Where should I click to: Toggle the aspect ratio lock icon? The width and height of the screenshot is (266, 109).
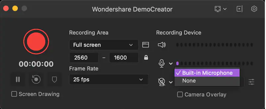pyautogui.click(x=146, y=58)
